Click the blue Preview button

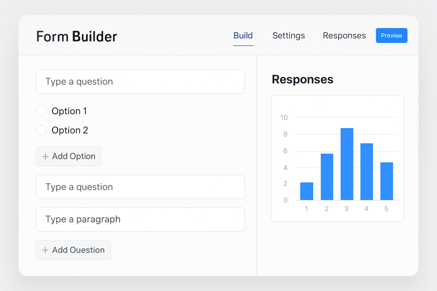click(x=391, y=36)
